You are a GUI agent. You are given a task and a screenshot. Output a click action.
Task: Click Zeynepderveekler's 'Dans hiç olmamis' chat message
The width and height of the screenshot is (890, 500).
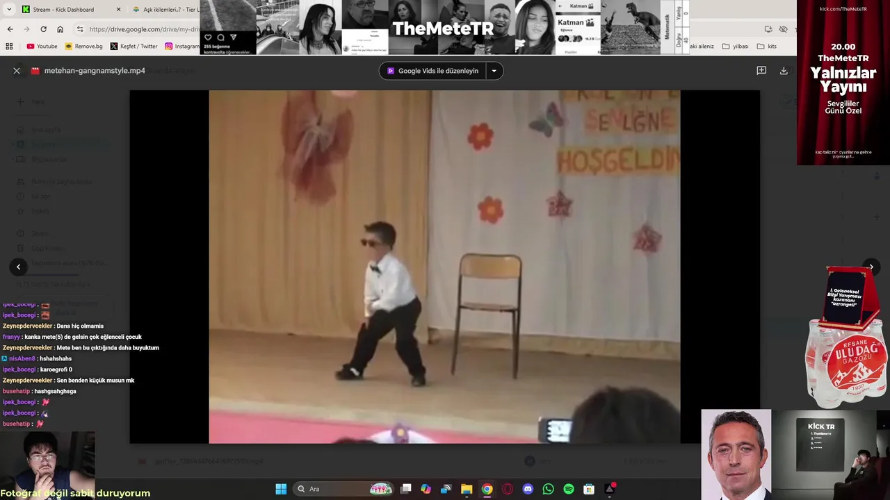click(53, 326)
